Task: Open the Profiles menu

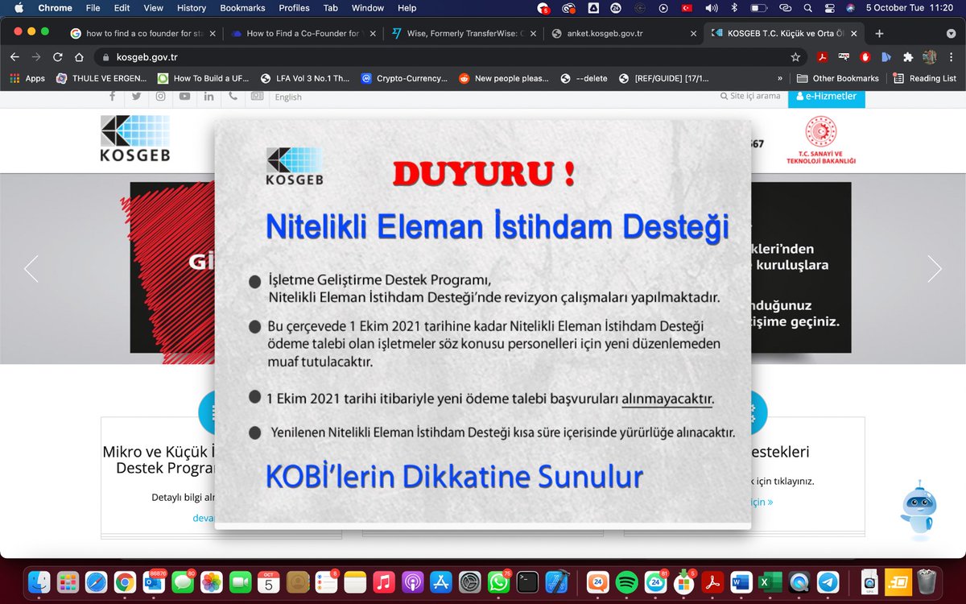Action: pos(295,8)
